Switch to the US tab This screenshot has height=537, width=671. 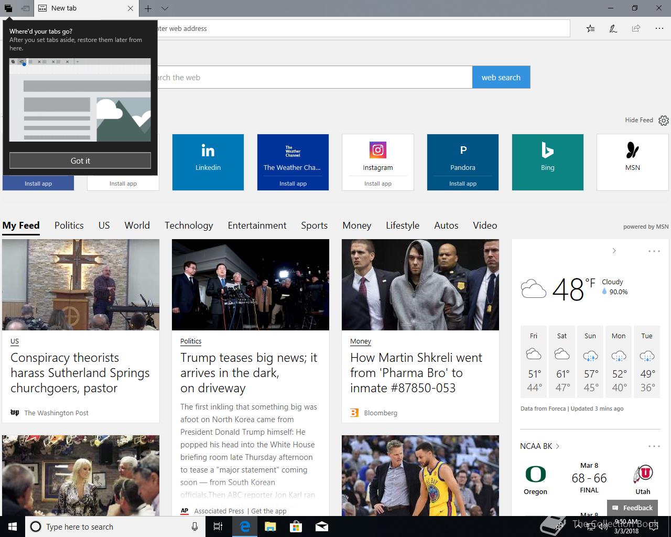tap(104, 225)
